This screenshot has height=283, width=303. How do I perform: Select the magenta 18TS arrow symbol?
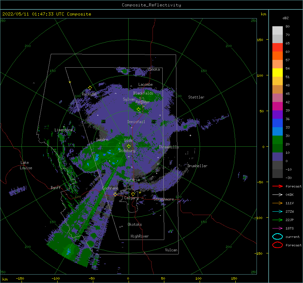tap(277, 228)
